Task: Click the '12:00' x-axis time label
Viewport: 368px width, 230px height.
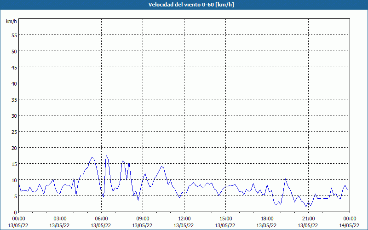Action: pyautogui.click(x=184, y=219)
